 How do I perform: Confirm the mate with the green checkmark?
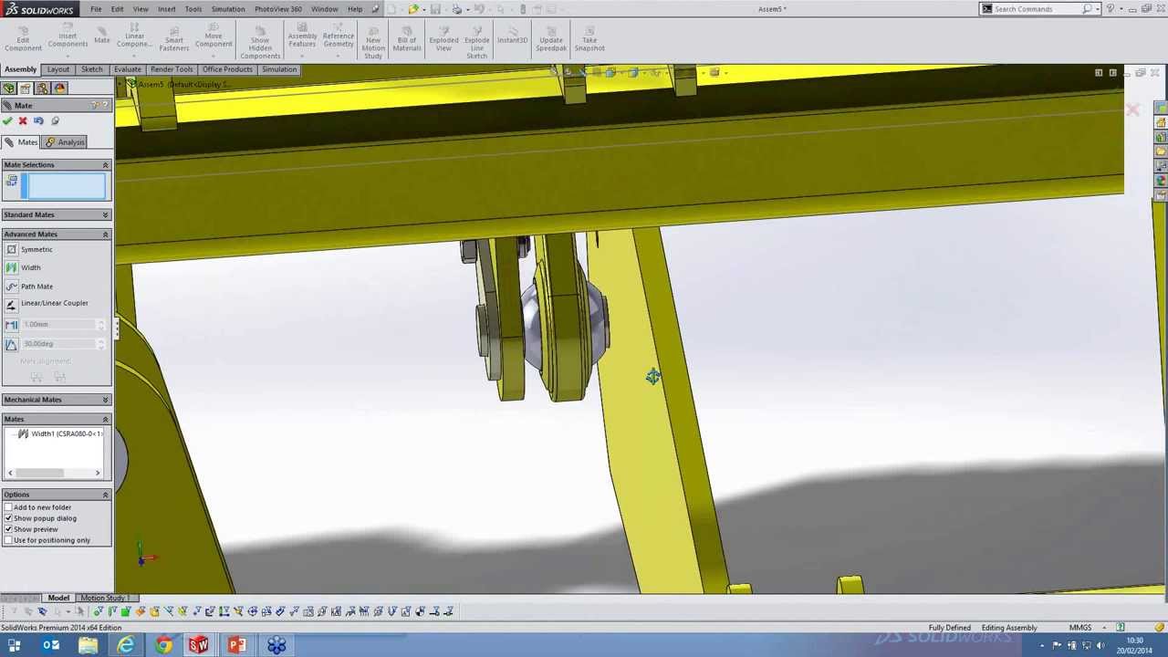(7, 120)
